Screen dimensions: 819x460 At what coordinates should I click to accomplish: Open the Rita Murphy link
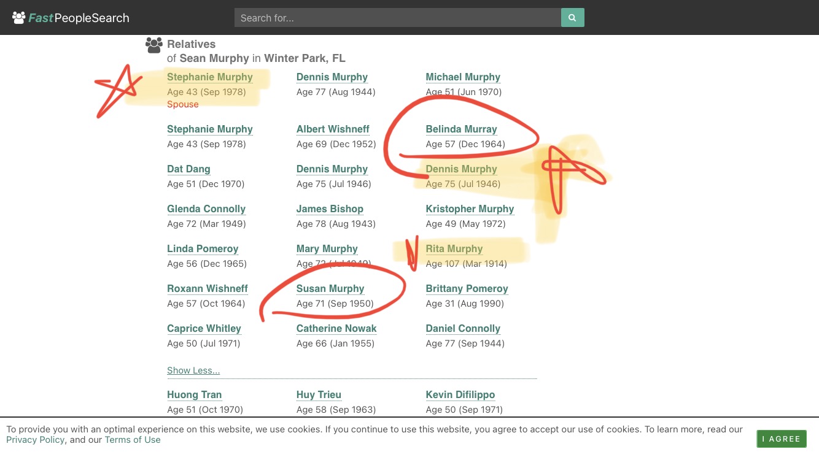454,249
